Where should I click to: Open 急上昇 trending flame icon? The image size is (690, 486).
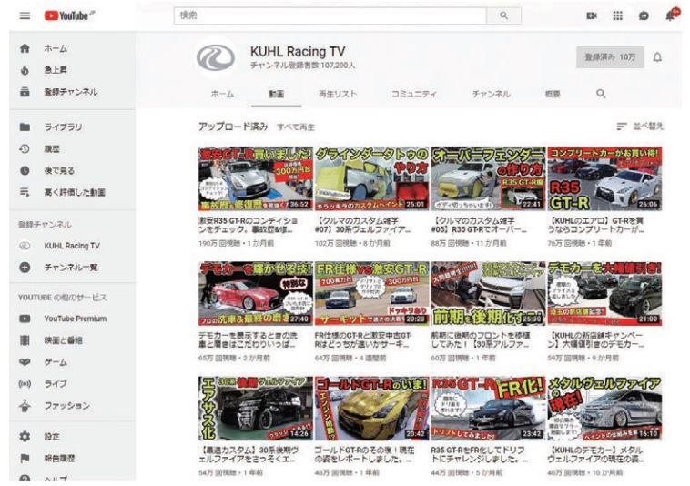(25, 70)
